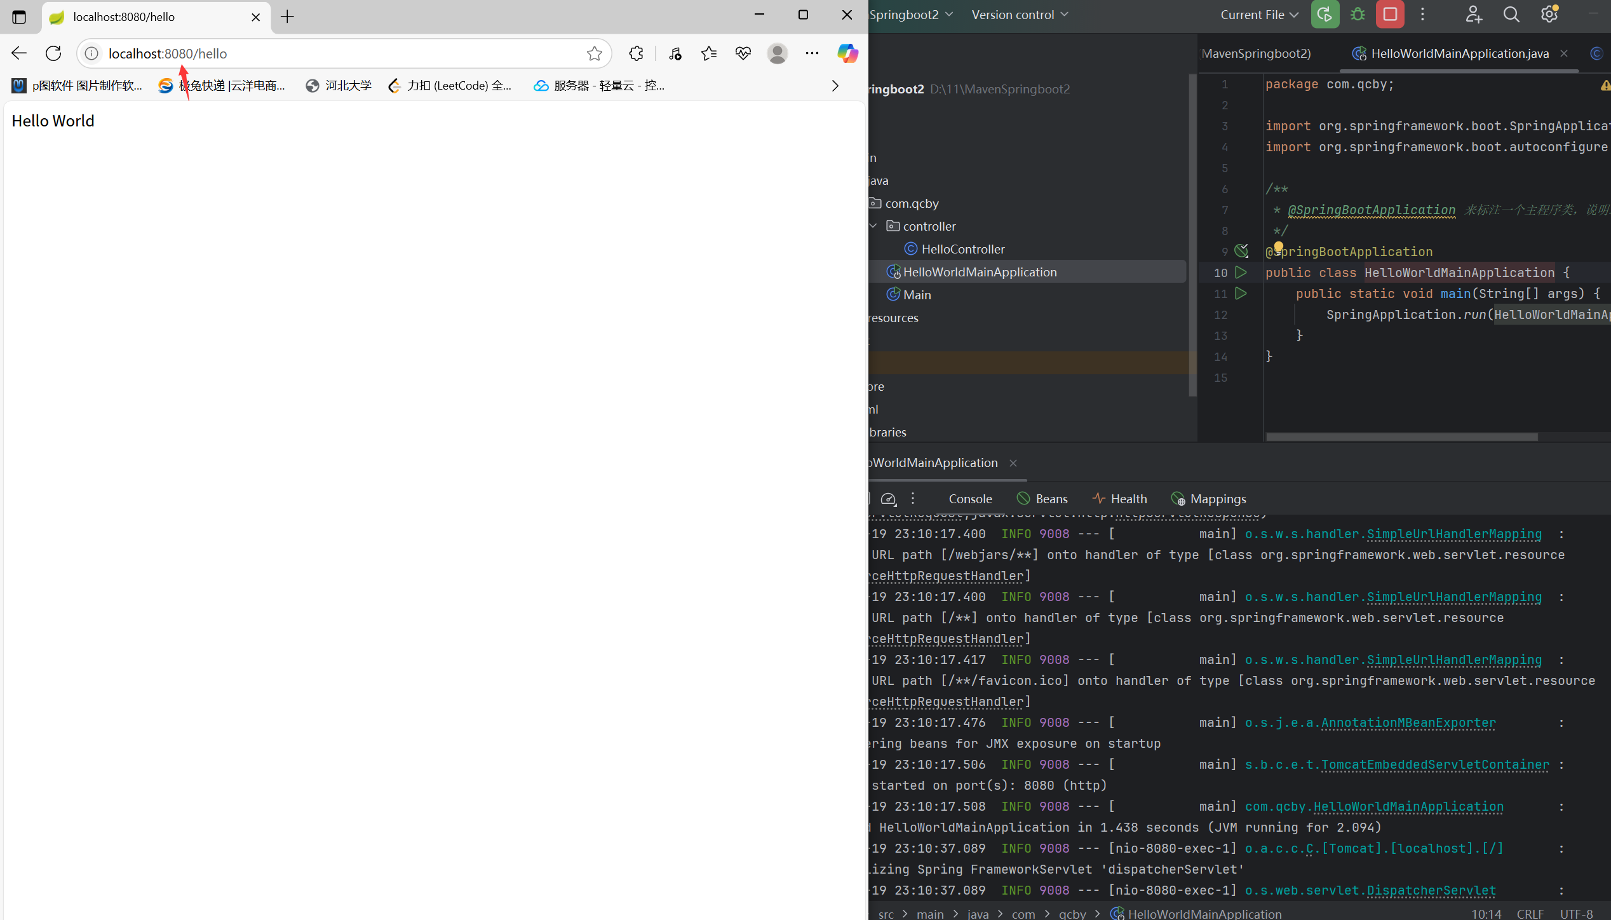Click Spring bean gutter icon on line 9

coord(1241,250)
